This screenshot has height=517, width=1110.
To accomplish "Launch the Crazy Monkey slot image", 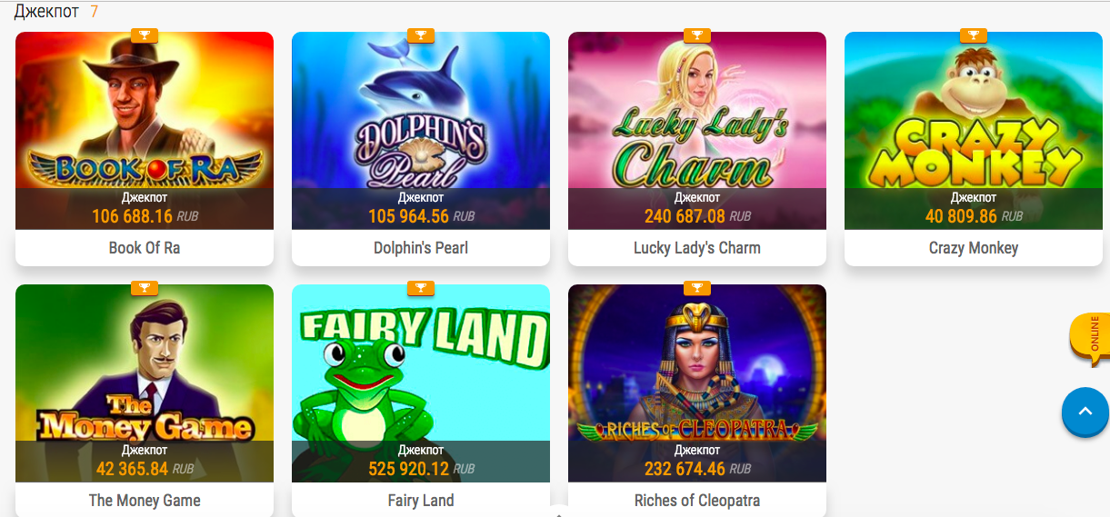I will (x=974, y=131).
